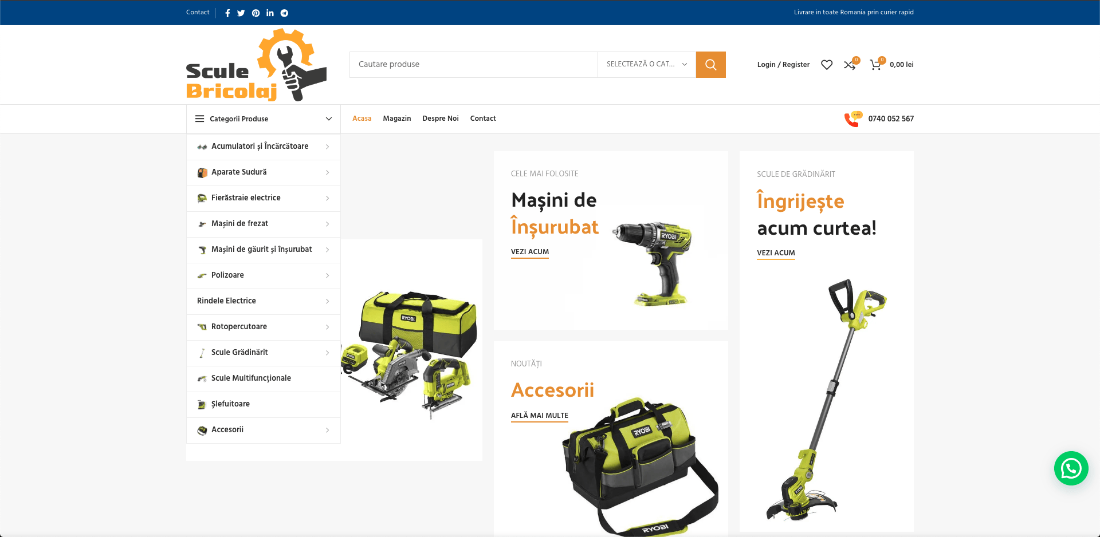Click the phone number 0740 052 567
The image size is (1100, 537).
(x=891, y=119)
